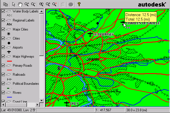170x113 pixels.
Task: Choose the Zoom Out magnifier tool
Action: [x=33, y=4]
